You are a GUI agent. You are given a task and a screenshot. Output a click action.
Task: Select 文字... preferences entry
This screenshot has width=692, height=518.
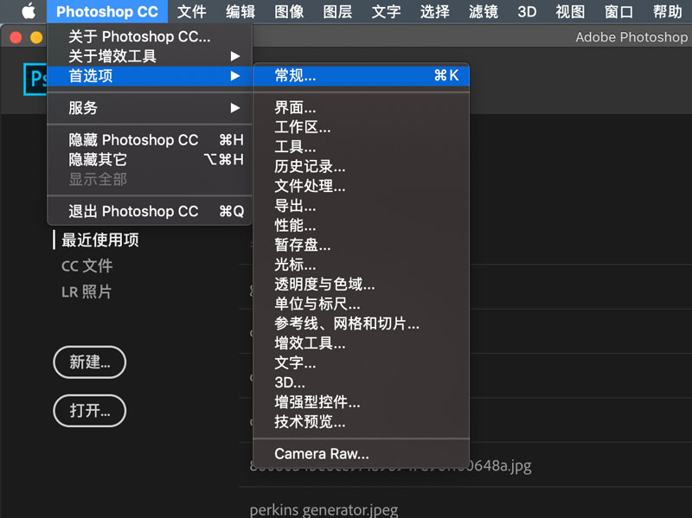tap(361, 362)
